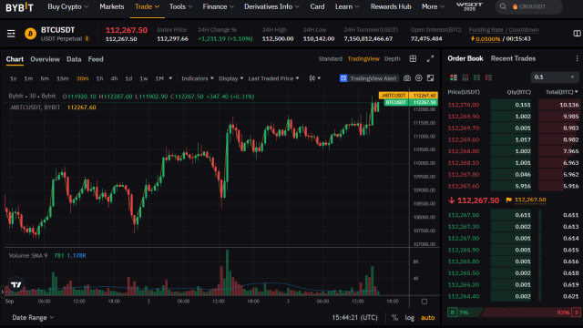Image resolution: width=583 pixels, height=328 pixels.
Task: Select the 30m timeframe
Action: click(x=82, y=78)
